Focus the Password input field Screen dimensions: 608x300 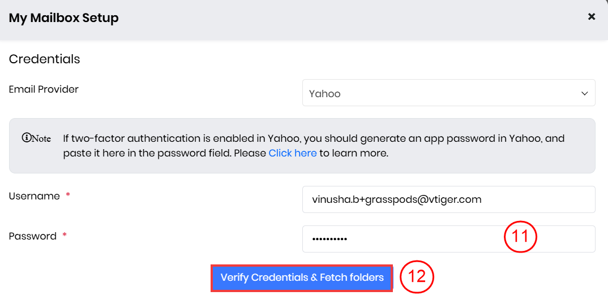click(x=396, y=239)
